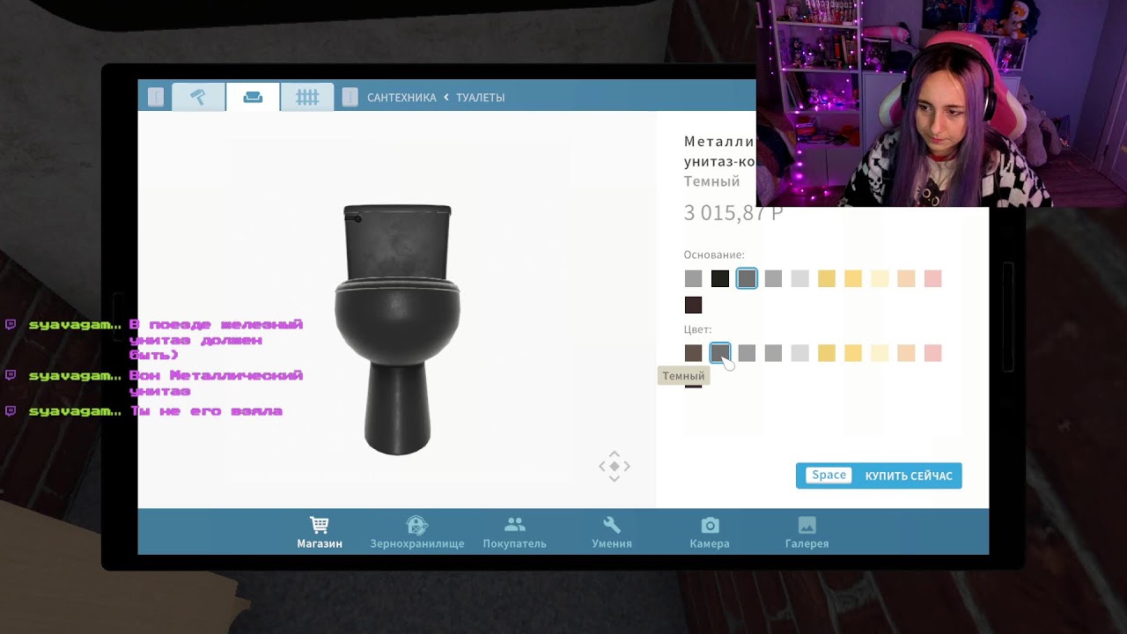Pick the pink swatch under Основание
Screen dimensions: 1127x634
click(932, 279)
